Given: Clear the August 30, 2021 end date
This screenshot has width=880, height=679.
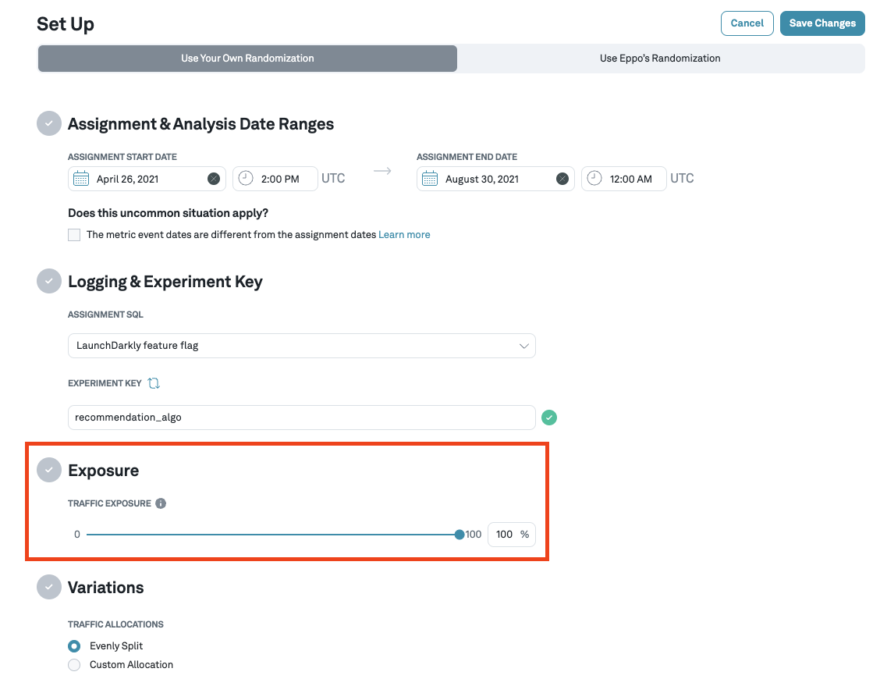Looking at the screenshot, I should (x=562, y=179).
